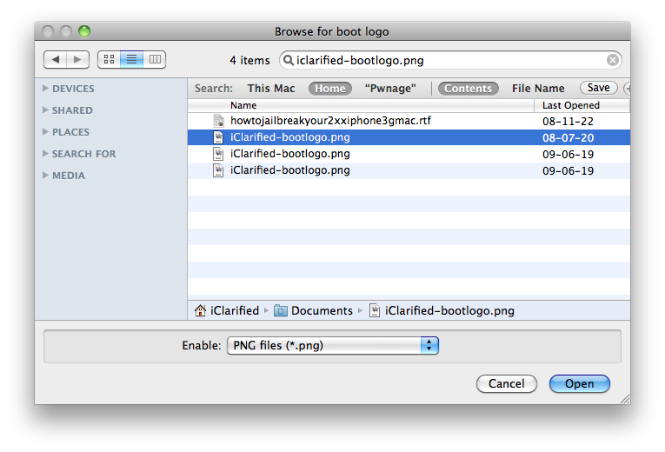Click Last Opened date 08-11-22
This screenshot has height=452, width=665.
pyautogui.click(x=568, y=122)
